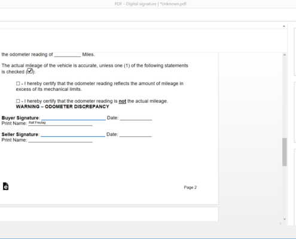This screenshot has width=296, height=239.
Task: Click the Buyer Signature field
Action: (74, 118)
